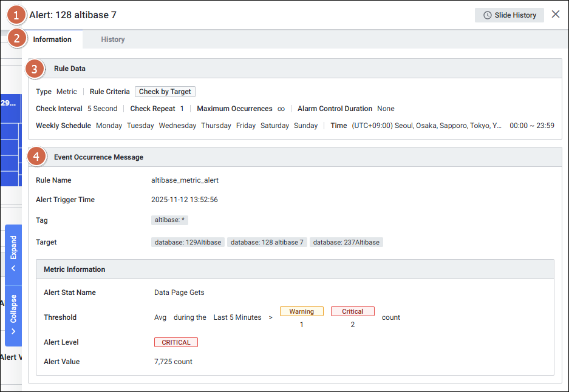Click the database: 129Altibase target chip

click(x=188, y=242)
